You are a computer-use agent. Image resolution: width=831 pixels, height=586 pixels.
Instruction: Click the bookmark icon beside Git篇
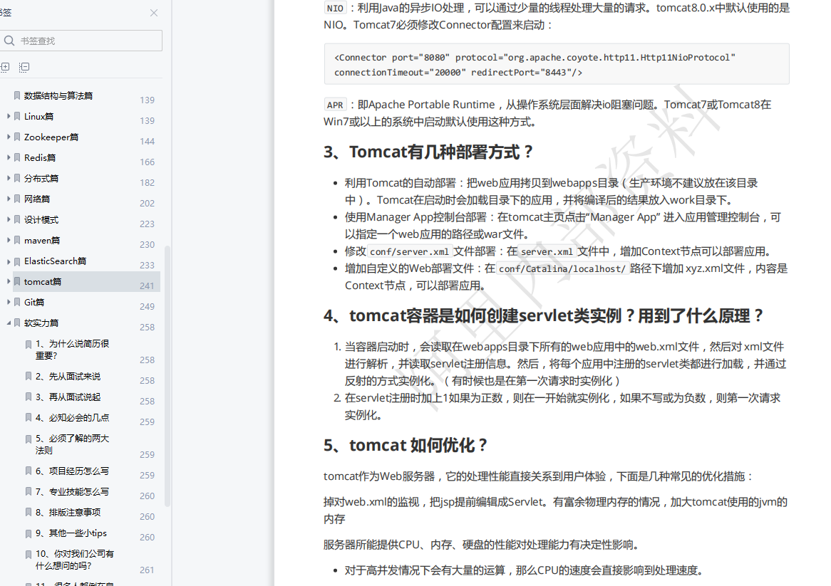[x=17, y=302]
